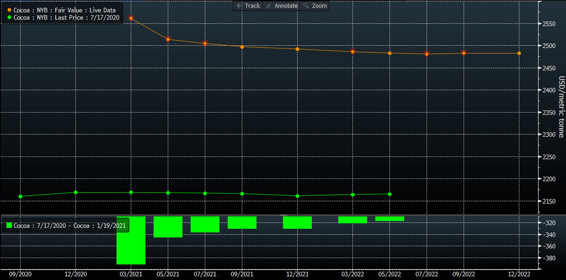Screen dimensions: 566x280
Task: Select the Cocoa Fair Value Live Data legend label
Action: tap(64, 10)
